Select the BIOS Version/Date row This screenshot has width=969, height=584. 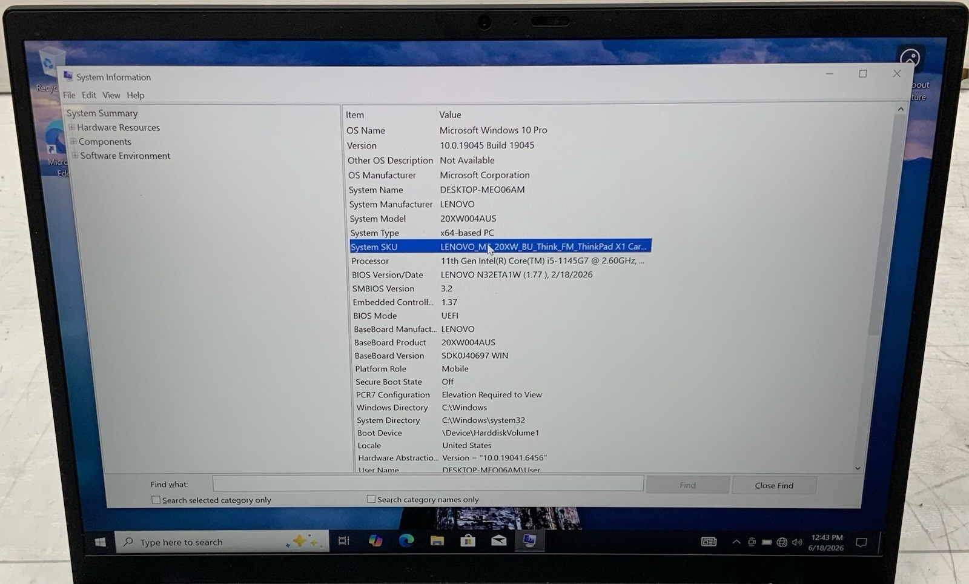tap(472, 275)
